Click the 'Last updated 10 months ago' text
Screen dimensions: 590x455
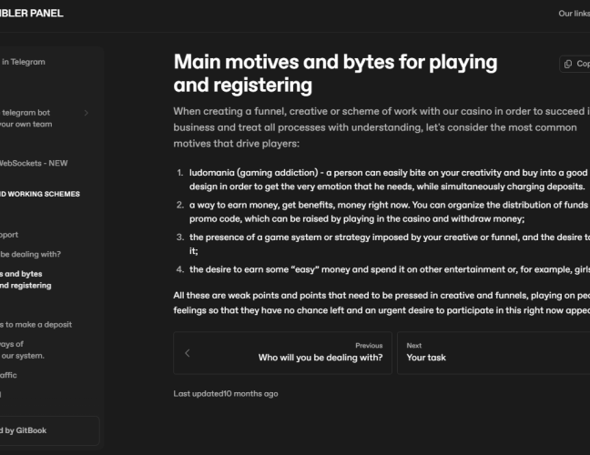pos(226,393)
